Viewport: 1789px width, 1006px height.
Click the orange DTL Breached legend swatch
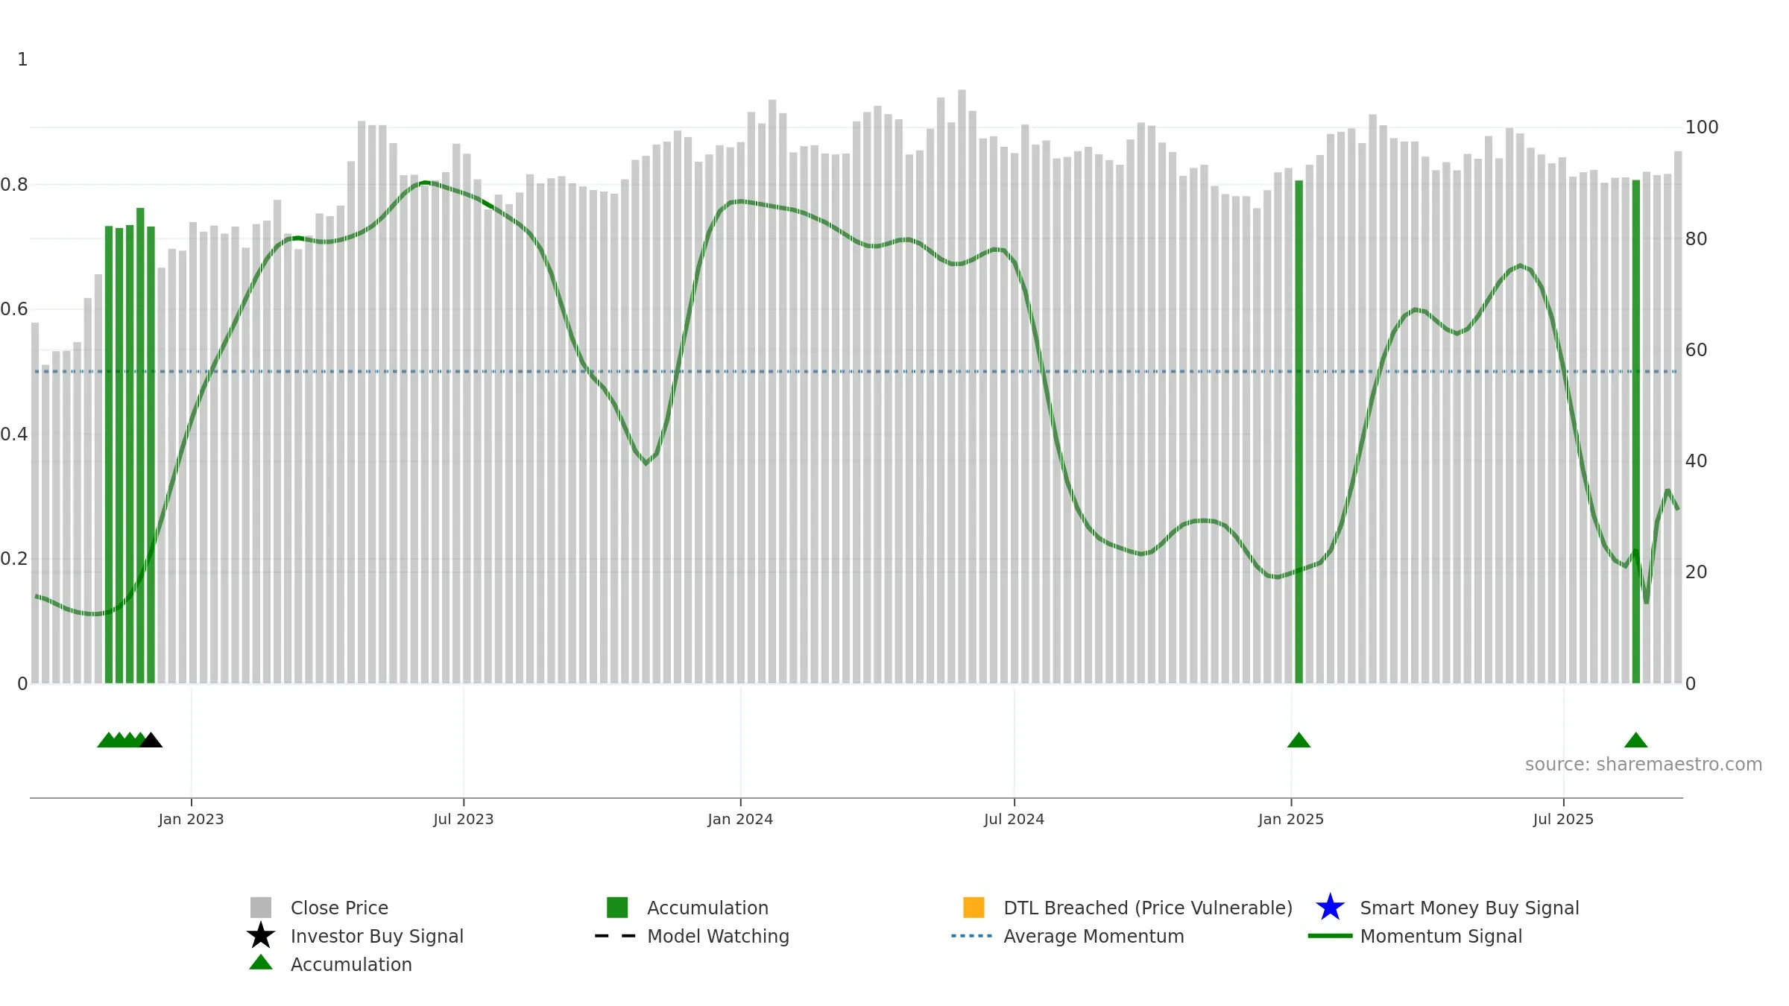[x=974, y=907]
